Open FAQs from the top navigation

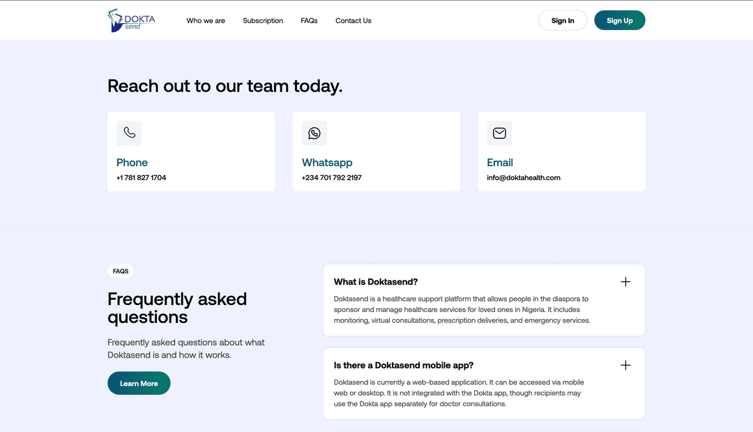[309, 21]
